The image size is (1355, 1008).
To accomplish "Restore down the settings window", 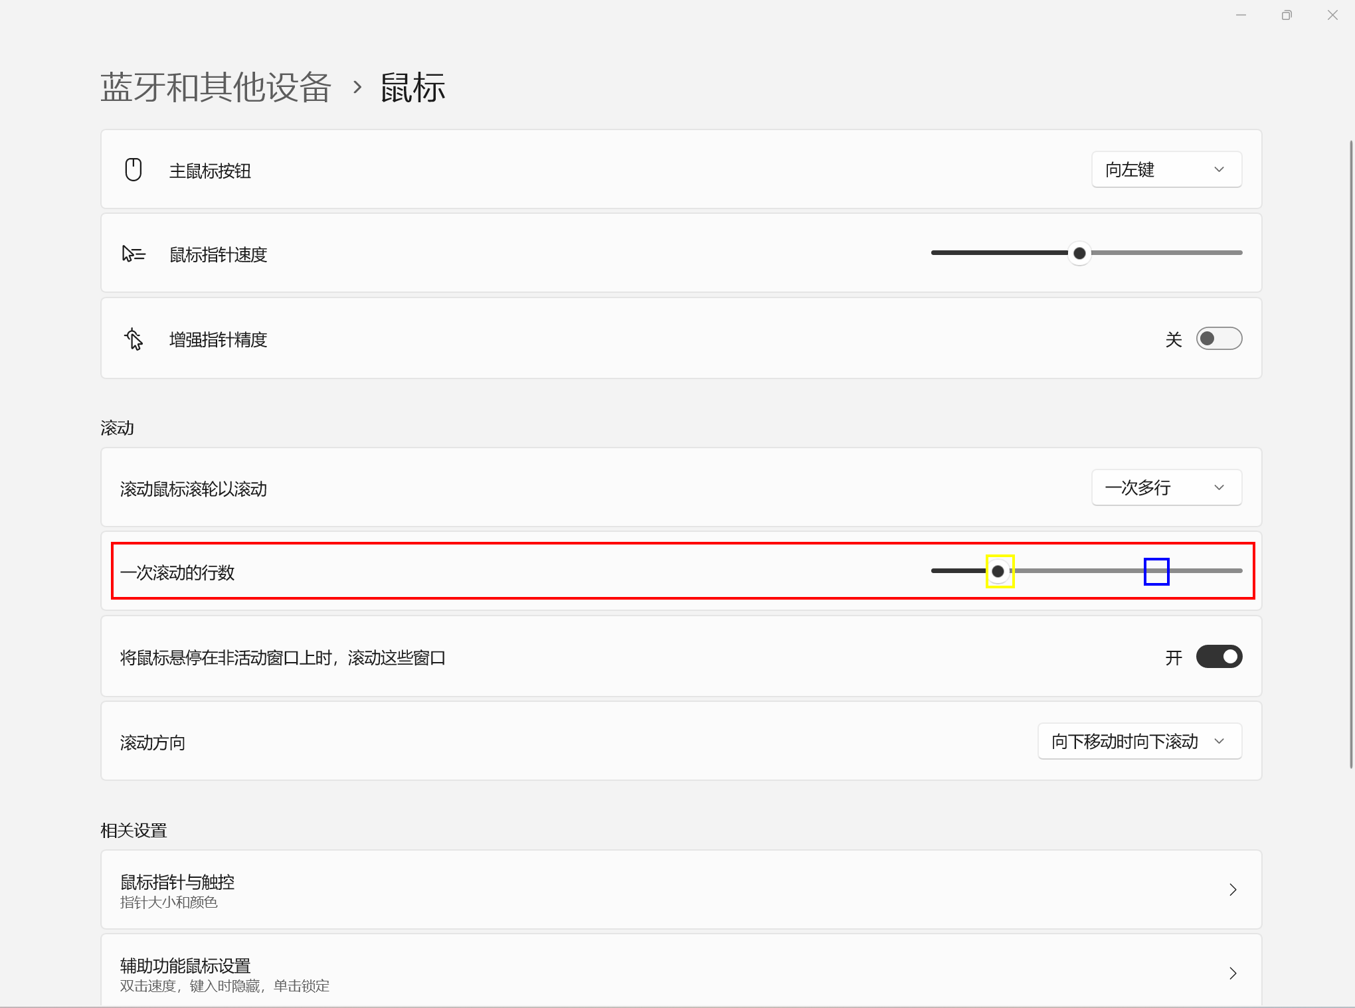I will coord(1287,15).
